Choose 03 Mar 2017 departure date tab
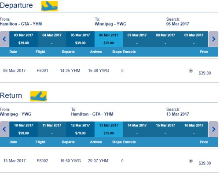Viewport: 220px width, 176px height. click(23, 39)
